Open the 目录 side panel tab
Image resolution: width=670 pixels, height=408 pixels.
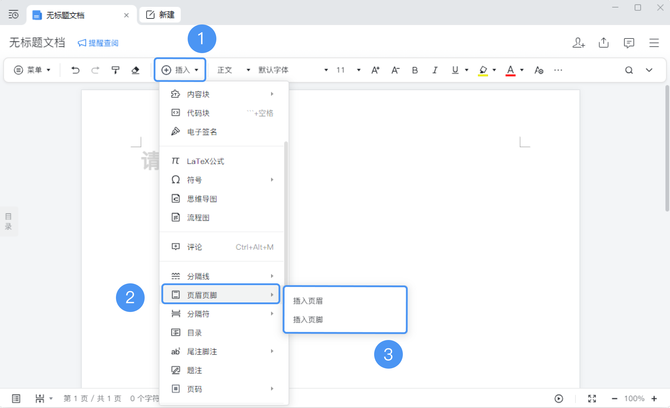coord(9,221)
